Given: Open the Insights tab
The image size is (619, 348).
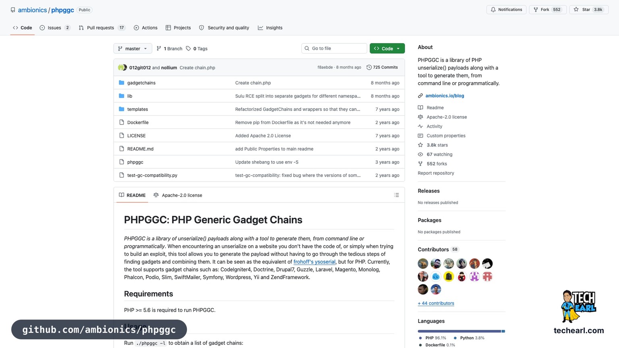Looking at the screenshot, I should pyautogui.click(x=270, y=28).
